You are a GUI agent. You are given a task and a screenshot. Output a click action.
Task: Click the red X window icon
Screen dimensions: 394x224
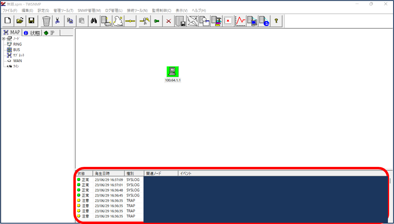click(228, 21)
